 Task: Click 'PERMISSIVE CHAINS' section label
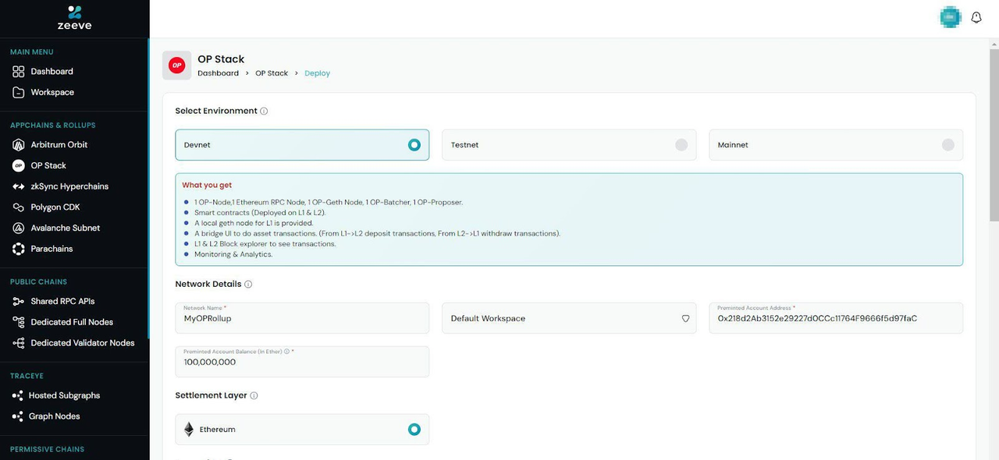click(48, 450)
